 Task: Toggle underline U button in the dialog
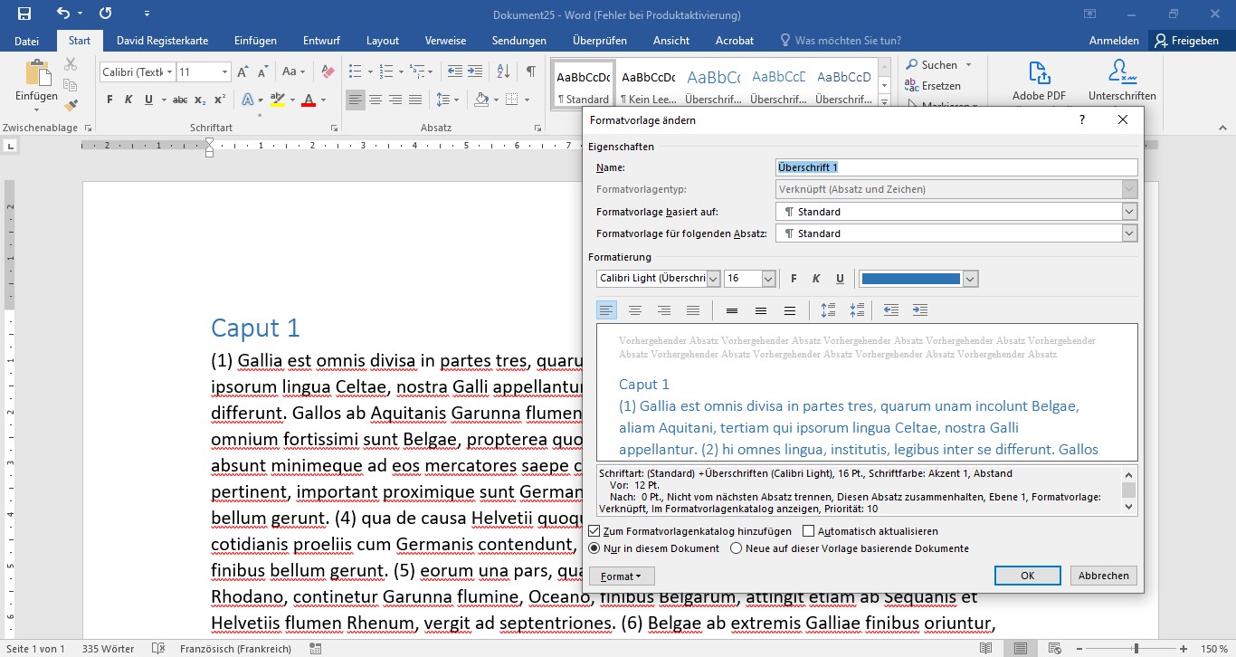click(840, 279)
